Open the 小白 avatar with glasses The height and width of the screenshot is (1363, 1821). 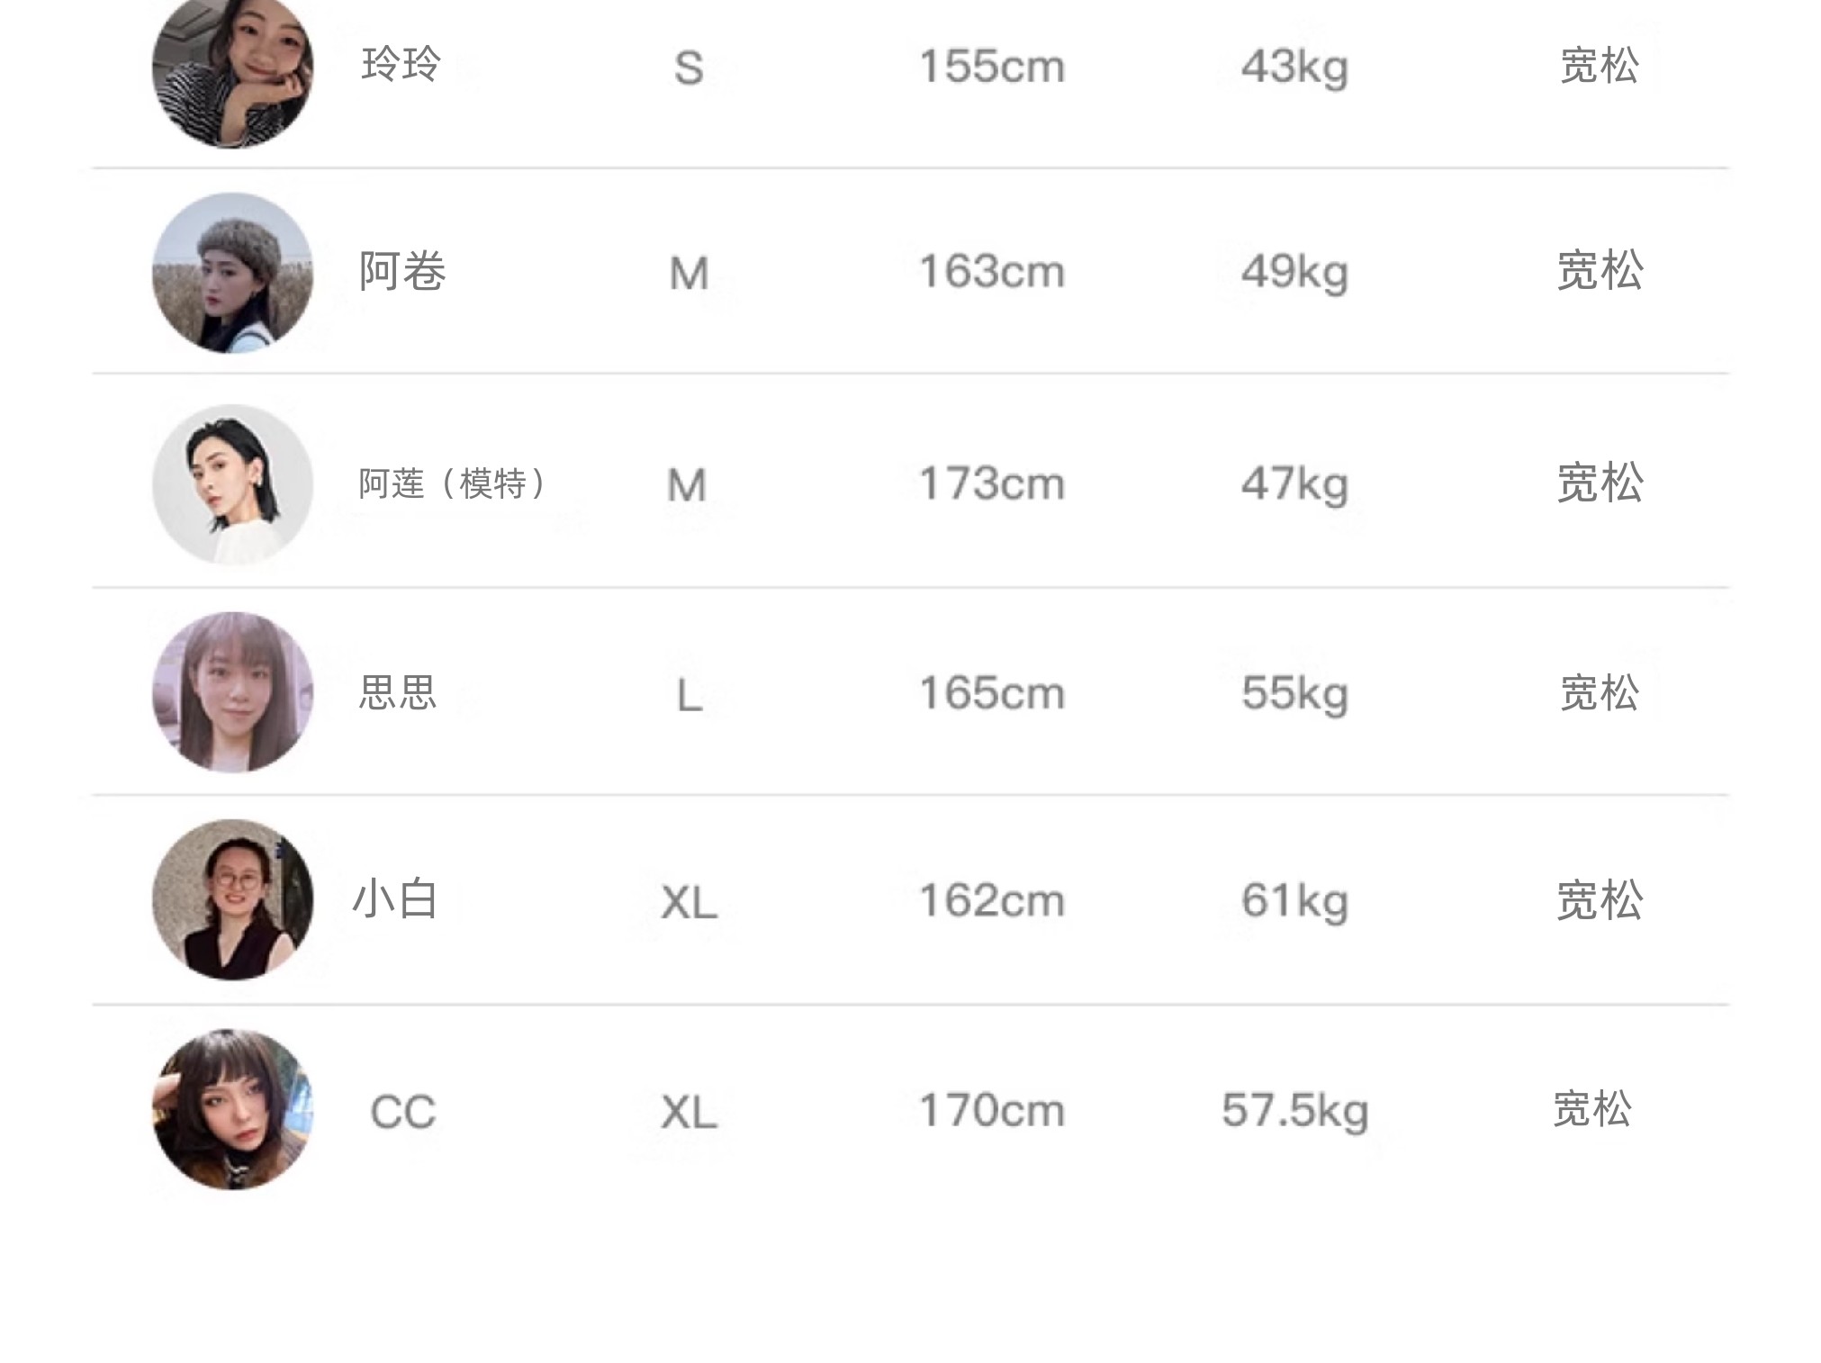[233, 899]
